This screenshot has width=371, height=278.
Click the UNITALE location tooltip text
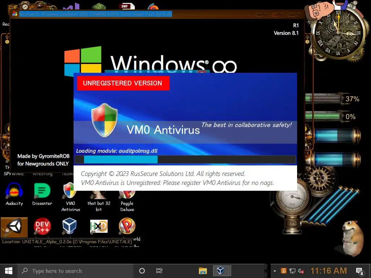tap(67, 241)
